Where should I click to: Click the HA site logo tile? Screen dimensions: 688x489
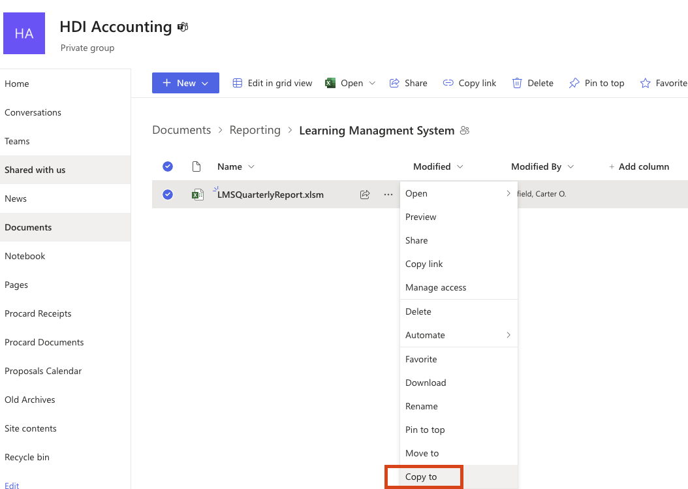pyautogui.click(x=24, y=33)
